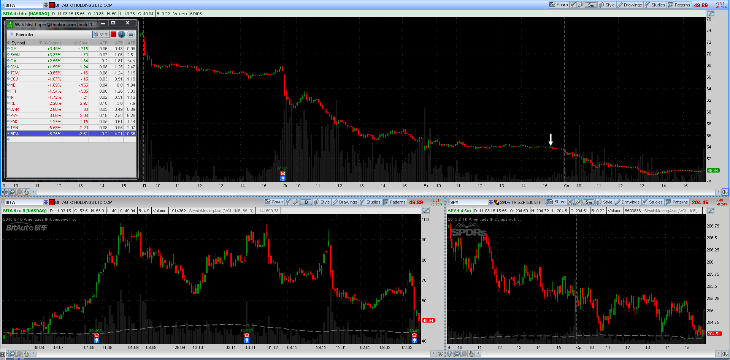Click the watchlist list-view menu icon
Image resolution: width=730 pixels, height=360 pixels.
pyautogui.click(x=130, y=34)
